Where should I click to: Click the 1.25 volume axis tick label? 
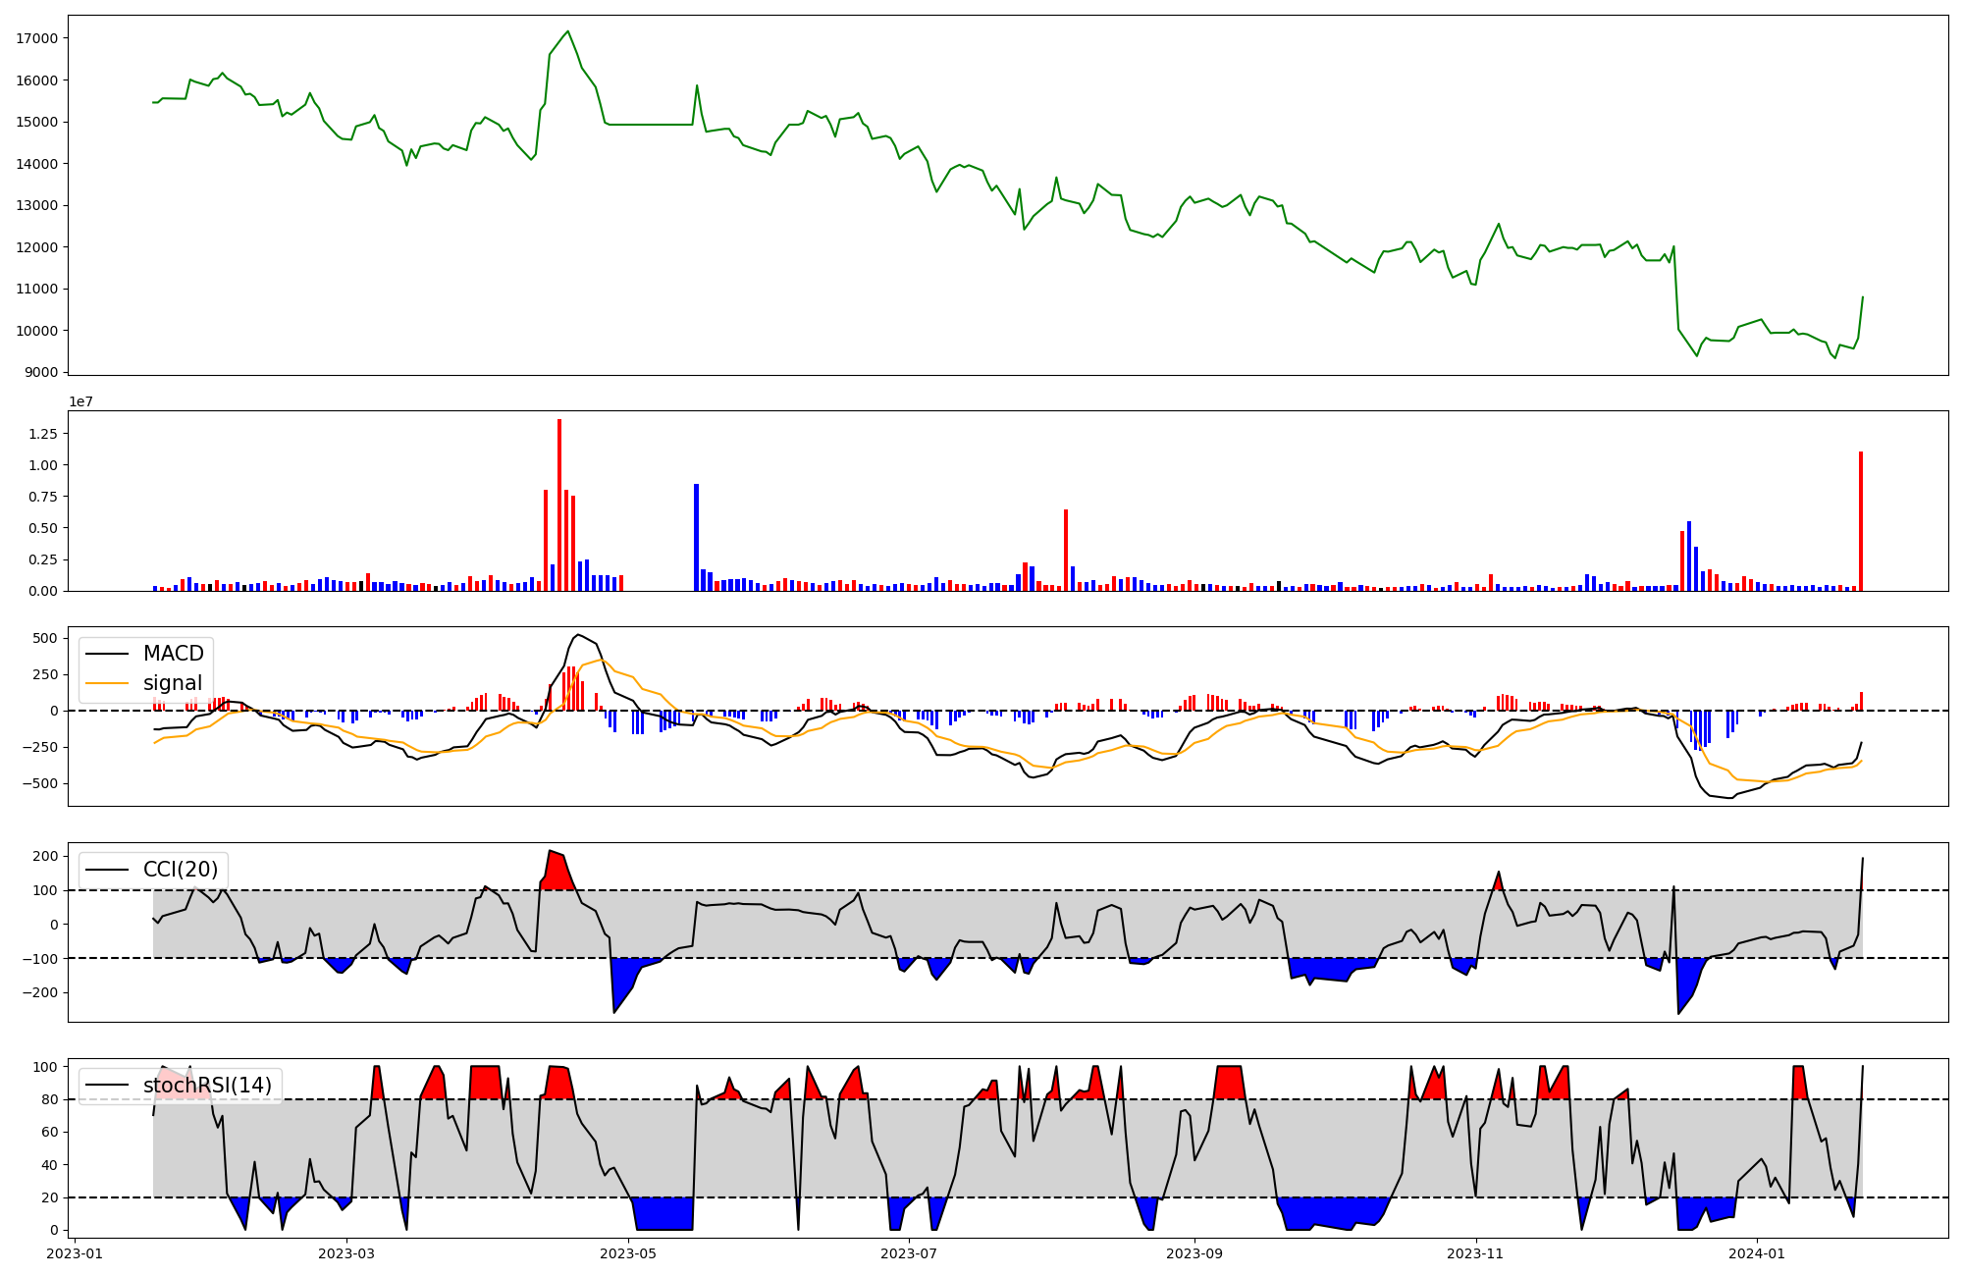(x=43, y=434)
